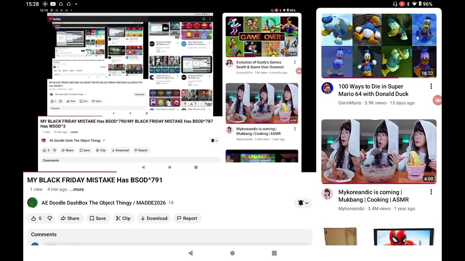Open Mykoreandic Mukbang thumbnail in the sidebar

(x=379, y=152)
